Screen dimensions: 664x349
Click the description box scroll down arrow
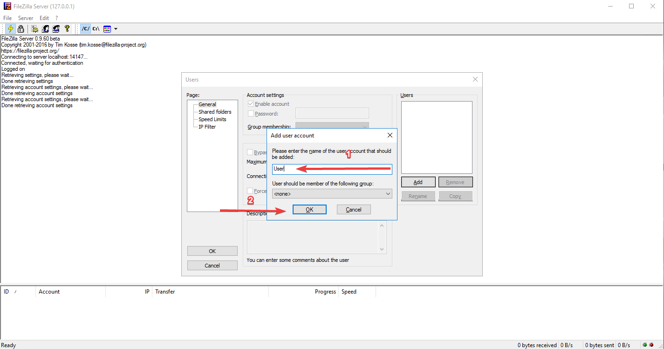pyautogui.click(x=383, y=249)
